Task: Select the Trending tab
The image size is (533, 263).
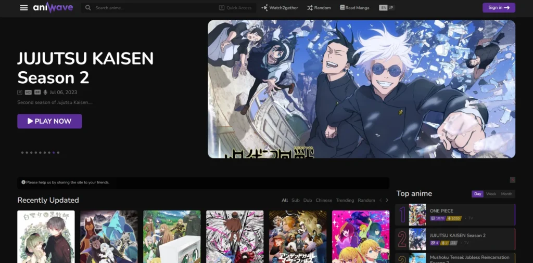Action: coord(345,200)
